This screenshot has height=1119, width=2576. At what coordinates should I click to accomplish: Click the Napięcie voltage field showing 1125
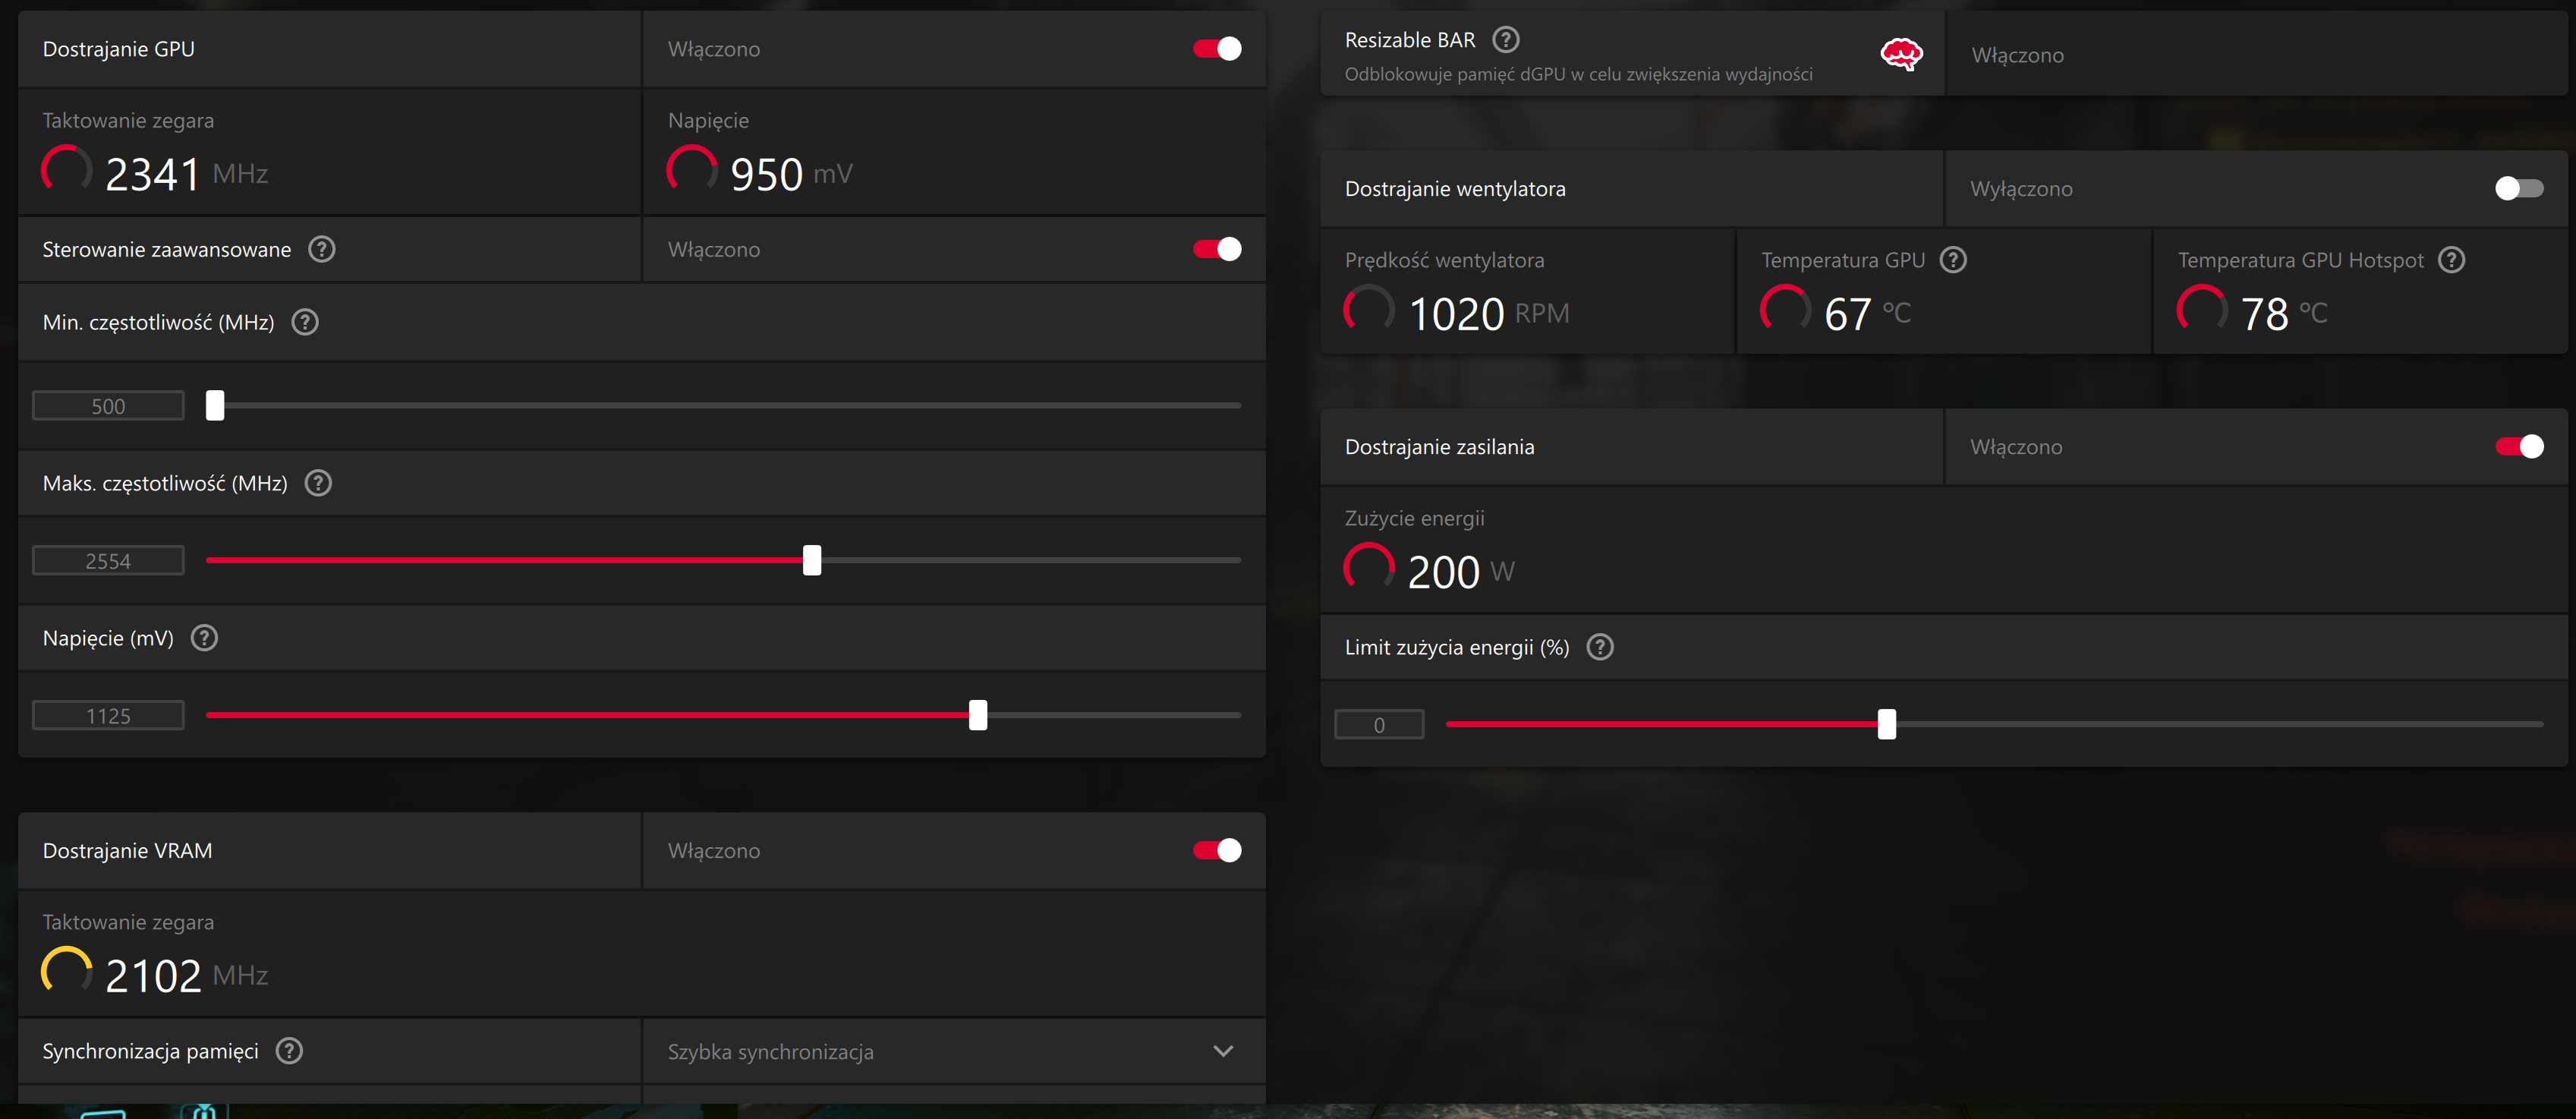click(108, 716)
